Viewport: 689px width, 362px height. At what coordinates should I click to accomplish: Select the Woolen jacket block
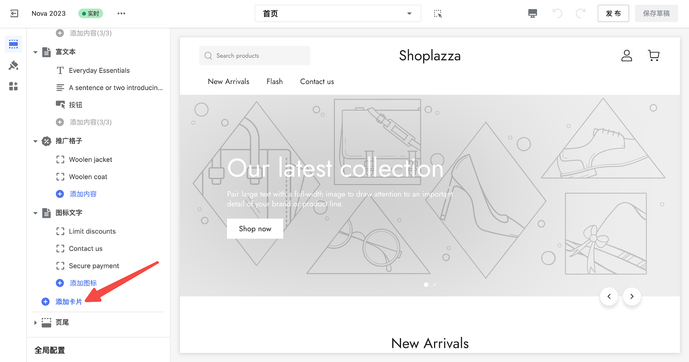[x=90, y=160]
